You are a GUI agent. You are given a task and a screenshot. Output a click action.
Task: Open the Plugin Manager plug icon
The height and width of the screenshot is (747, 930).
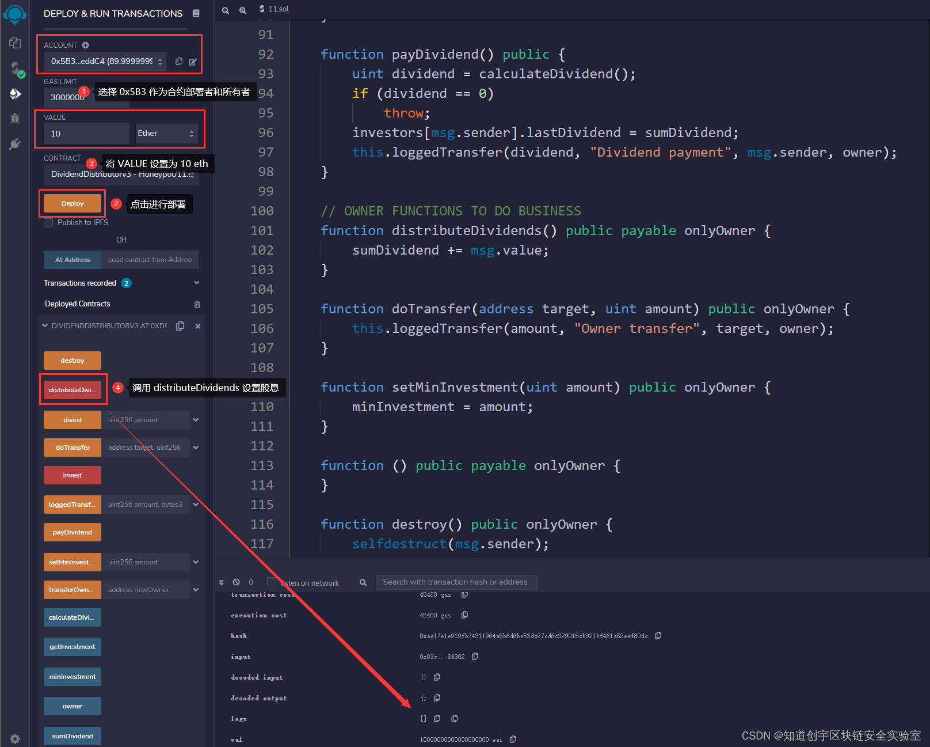[15, 144]
